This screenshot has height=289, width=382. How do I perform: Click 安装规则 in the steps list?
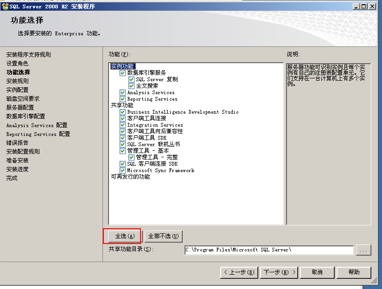click(x=17, y=81)
